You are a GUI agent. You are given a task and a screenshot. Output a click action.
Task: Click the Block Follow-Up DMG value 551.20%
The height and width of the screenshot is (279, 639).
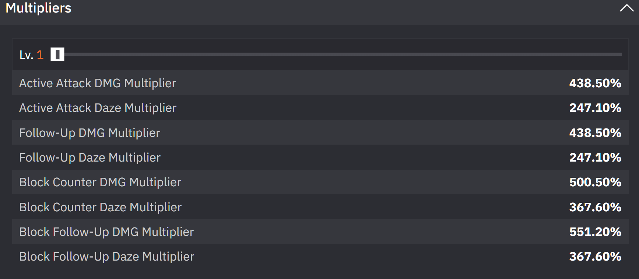pos(595,232)
